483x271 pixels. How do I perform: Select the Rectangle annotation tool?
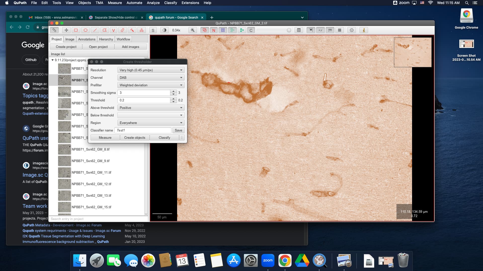coord(76,30)
